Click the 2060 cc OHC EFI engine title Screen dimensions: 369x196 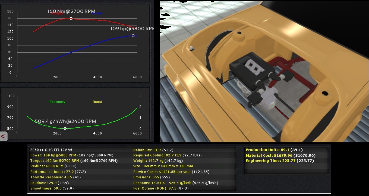pyautogui.click(x=51, y=150)
